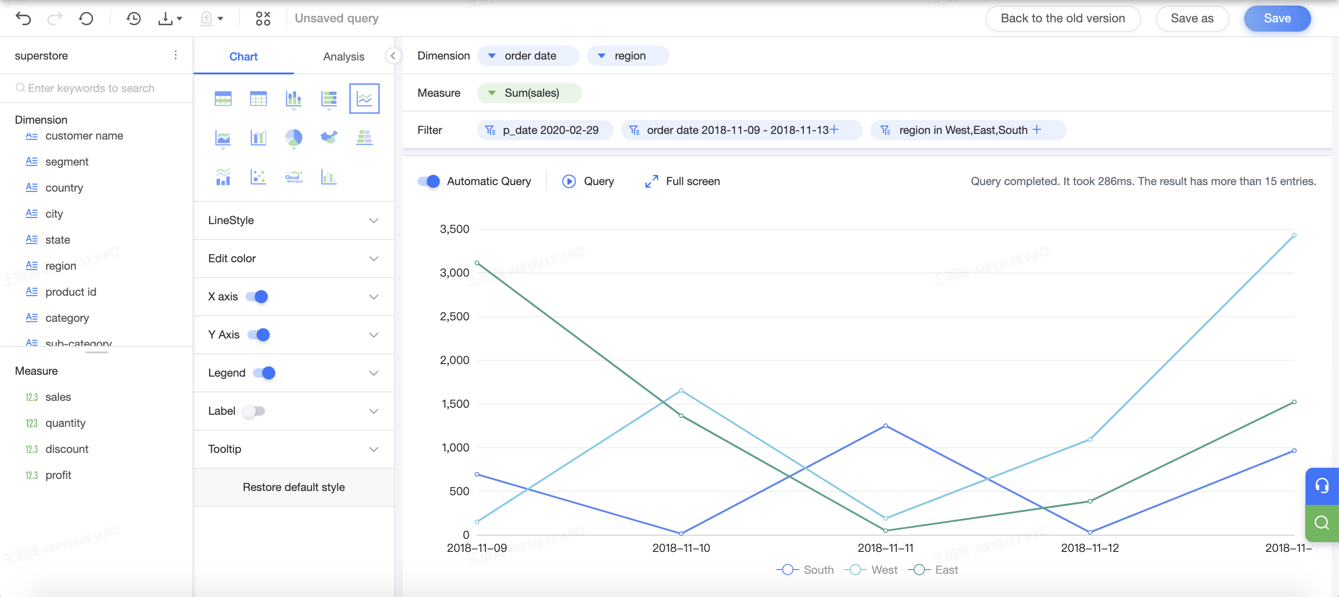Open query history clock icon
This screenshot has height=597, width=1339.
pos(133,19)
